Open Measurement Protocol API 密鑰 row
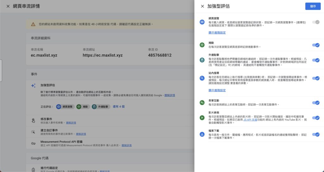324x172 pixels. click(110, 143)
